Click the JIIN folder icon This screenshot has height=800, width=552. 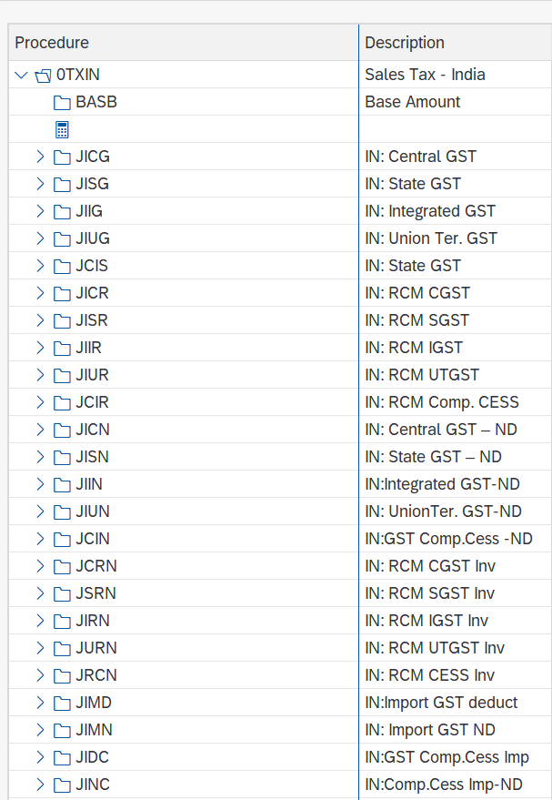62,485
